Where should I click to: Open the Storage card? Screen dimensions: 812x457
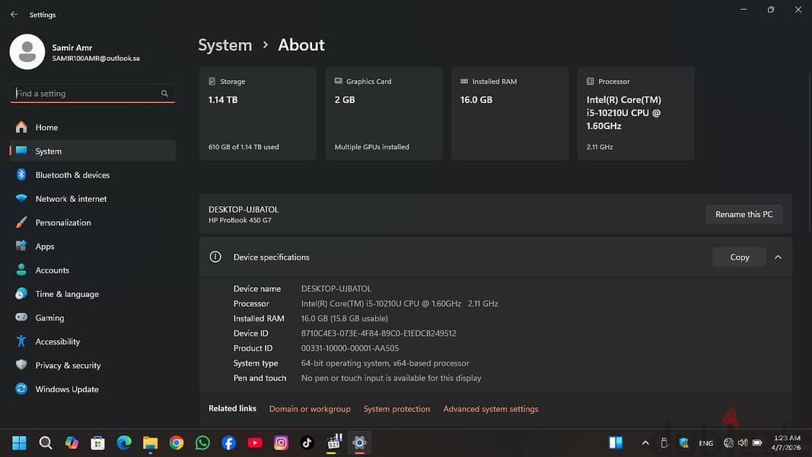point(258,113)
